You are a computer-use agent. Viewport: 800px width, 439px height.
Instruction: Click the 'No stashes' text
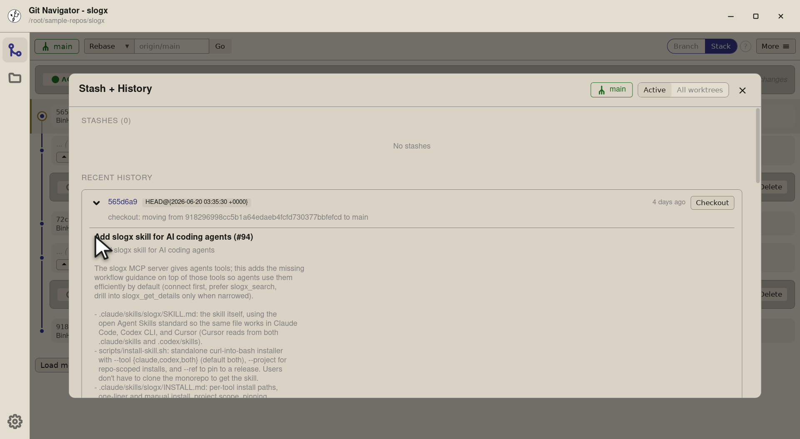point(412,146)
